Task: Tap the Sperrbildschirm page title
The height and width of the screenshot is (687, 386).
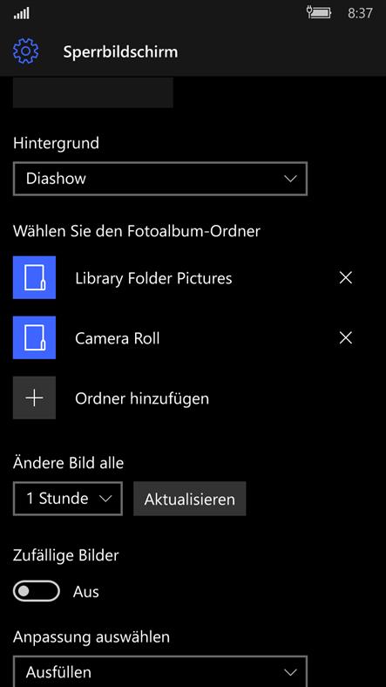Action: tap(121, 51)
